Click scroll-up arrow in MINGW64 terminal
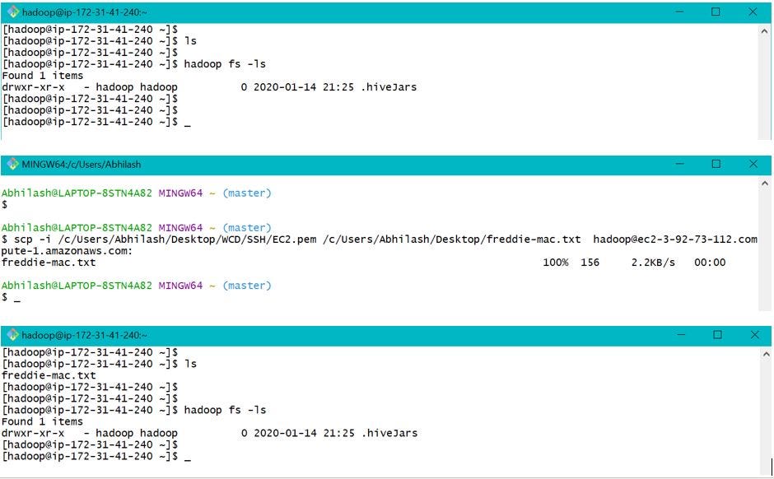Image resolution: width=774 pixels, height=479 pixels. coord(765,184)
